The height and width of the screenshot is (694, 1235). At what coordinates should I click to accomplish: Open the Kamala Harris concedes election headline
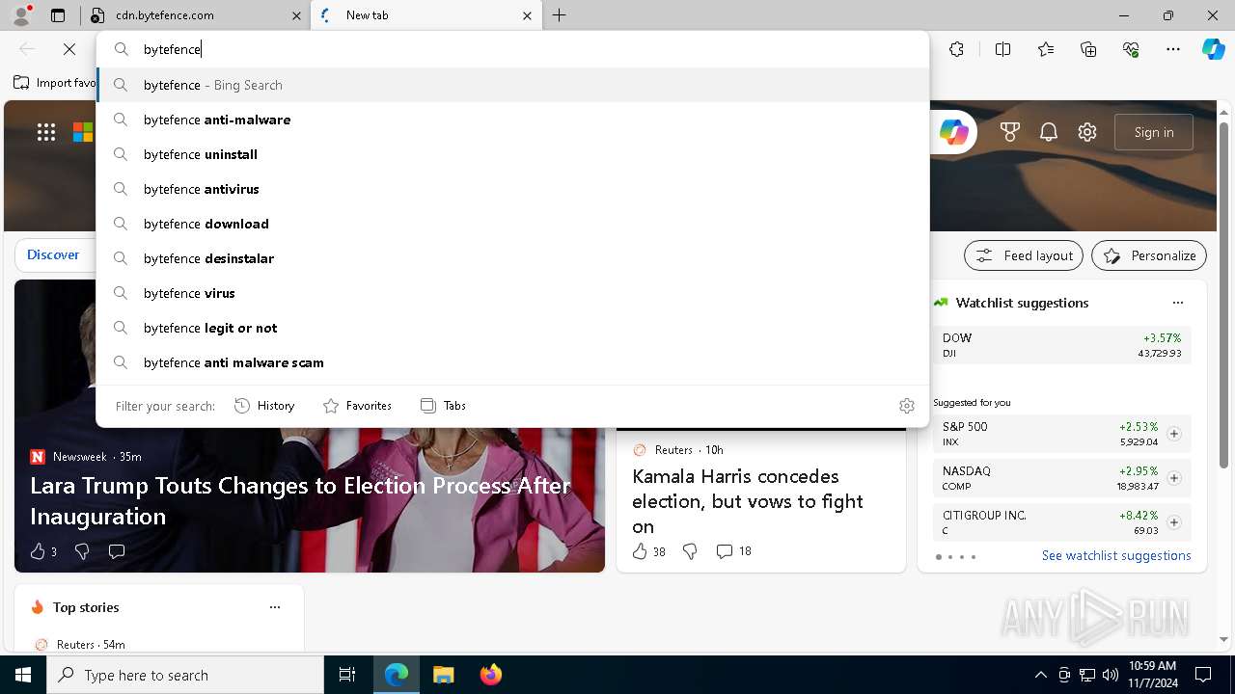click(748, 501)
